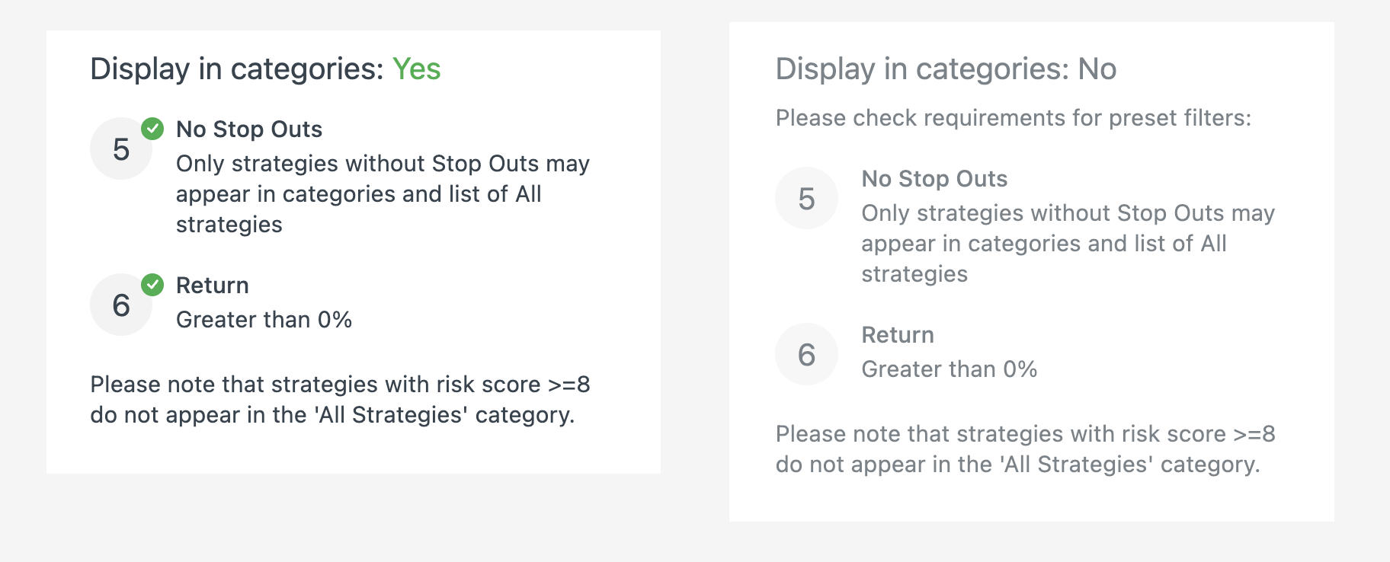Click the bold "Return" title in the Yes panel
The image size is (1390, 562).
coord(213,286)
